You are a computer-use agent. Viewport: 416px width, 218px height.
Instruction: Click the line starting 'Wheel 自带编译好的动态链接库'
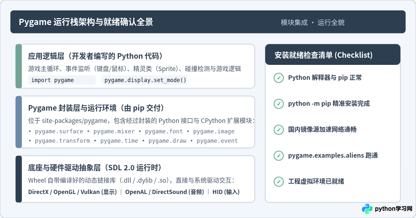(132, 180)
